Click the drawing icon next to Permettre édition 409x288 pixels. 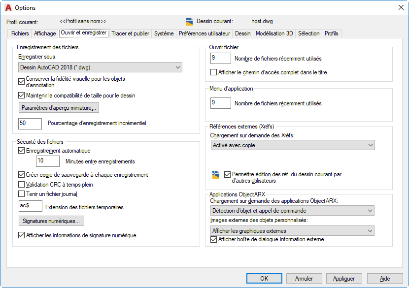(x=216, y=175)
